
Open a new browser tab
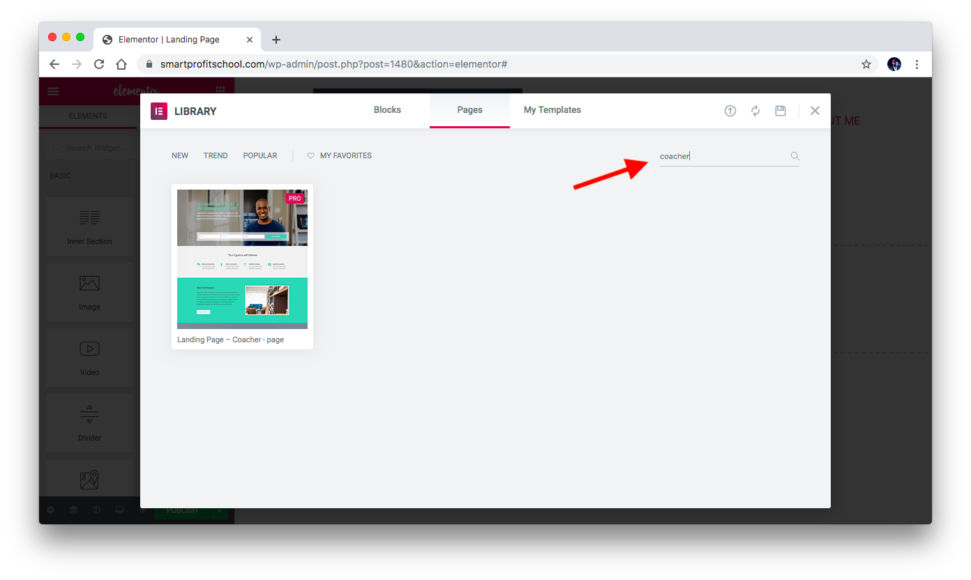tap(276, 40)
